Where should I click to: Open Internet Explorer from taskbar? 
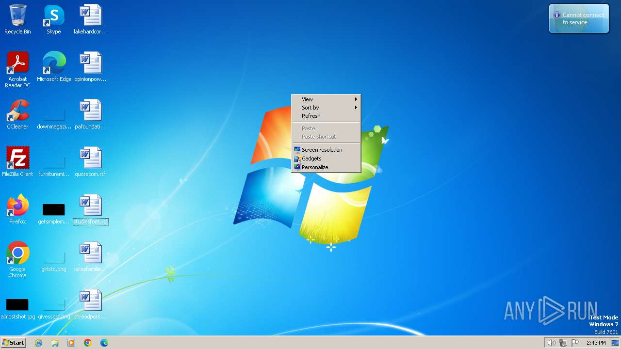pyautogui.click(x=38, y=343)
